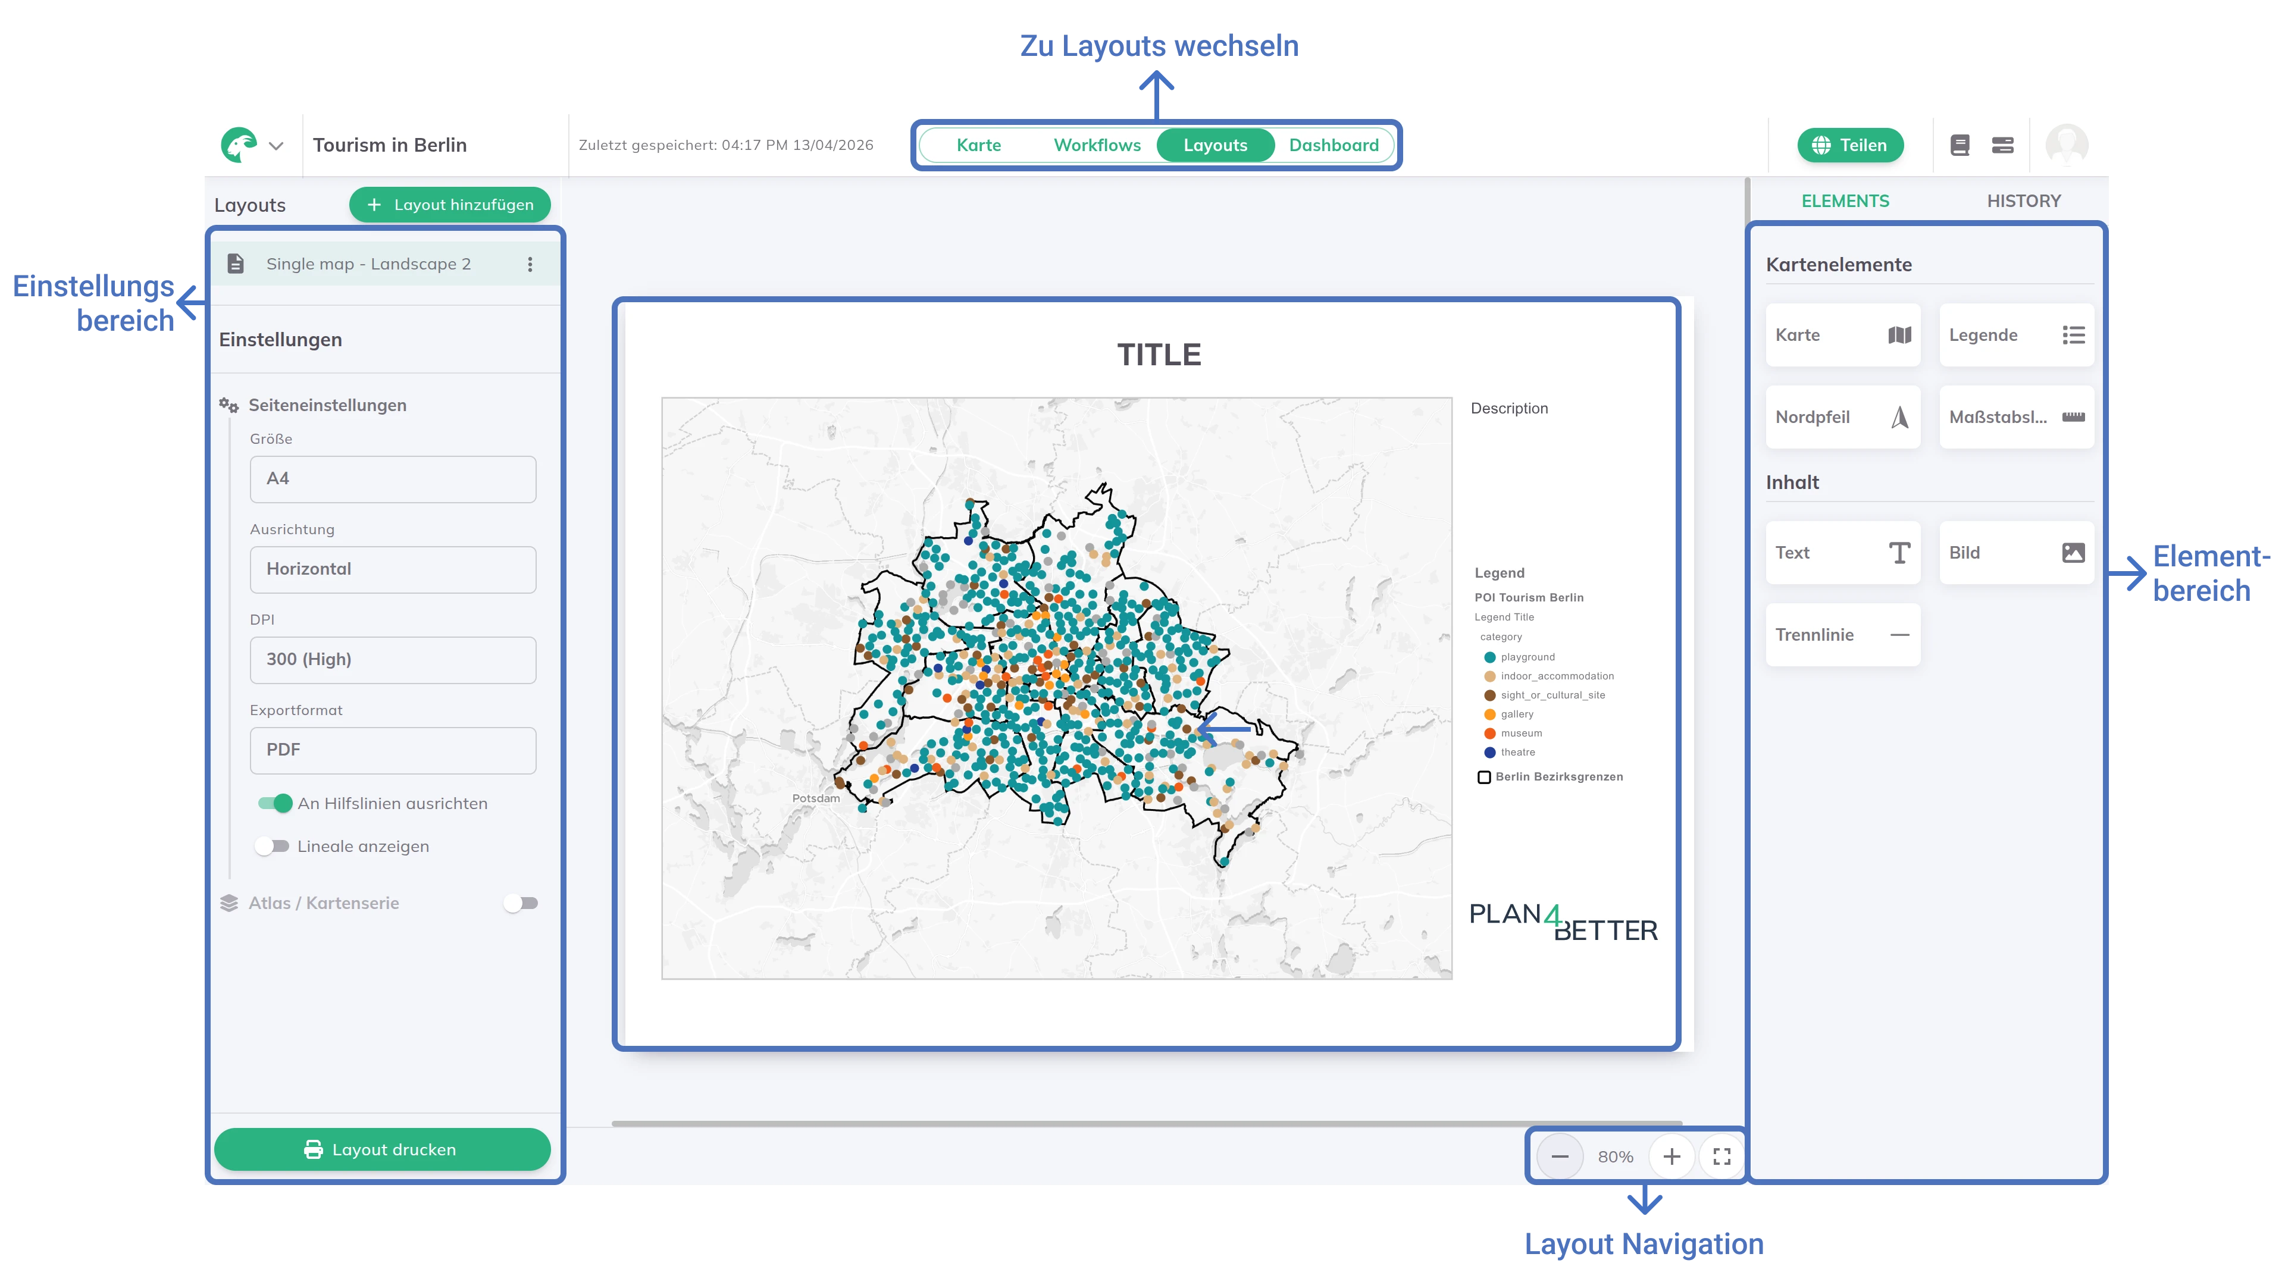Open the documentation book icon
Viewport: 2285px width, 1285px height.
coord(1960,145)
